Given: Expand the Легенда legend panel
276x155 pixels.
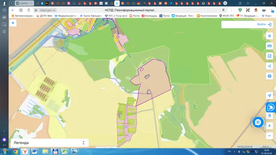Looking at the screenshot, I should coord(50,143).
